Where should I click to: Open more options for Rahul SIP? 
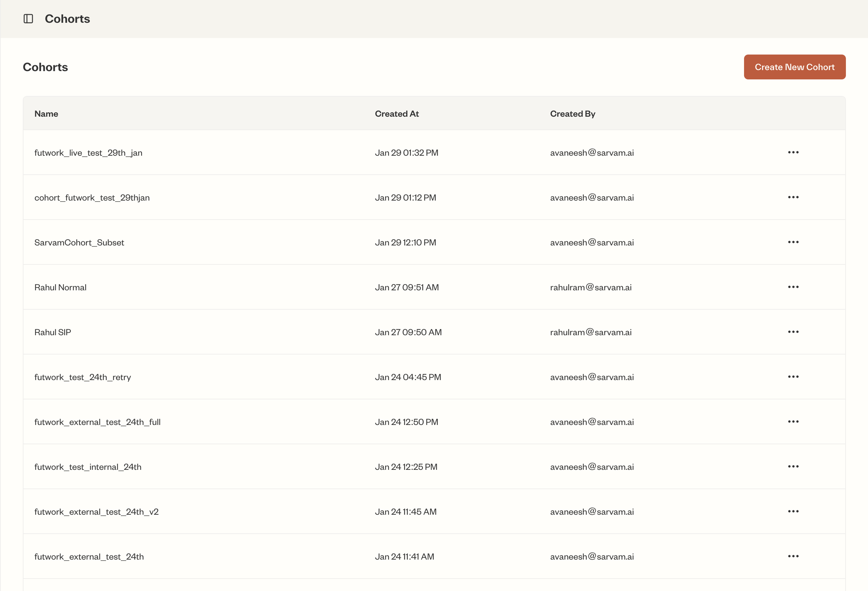pos(793,331)
